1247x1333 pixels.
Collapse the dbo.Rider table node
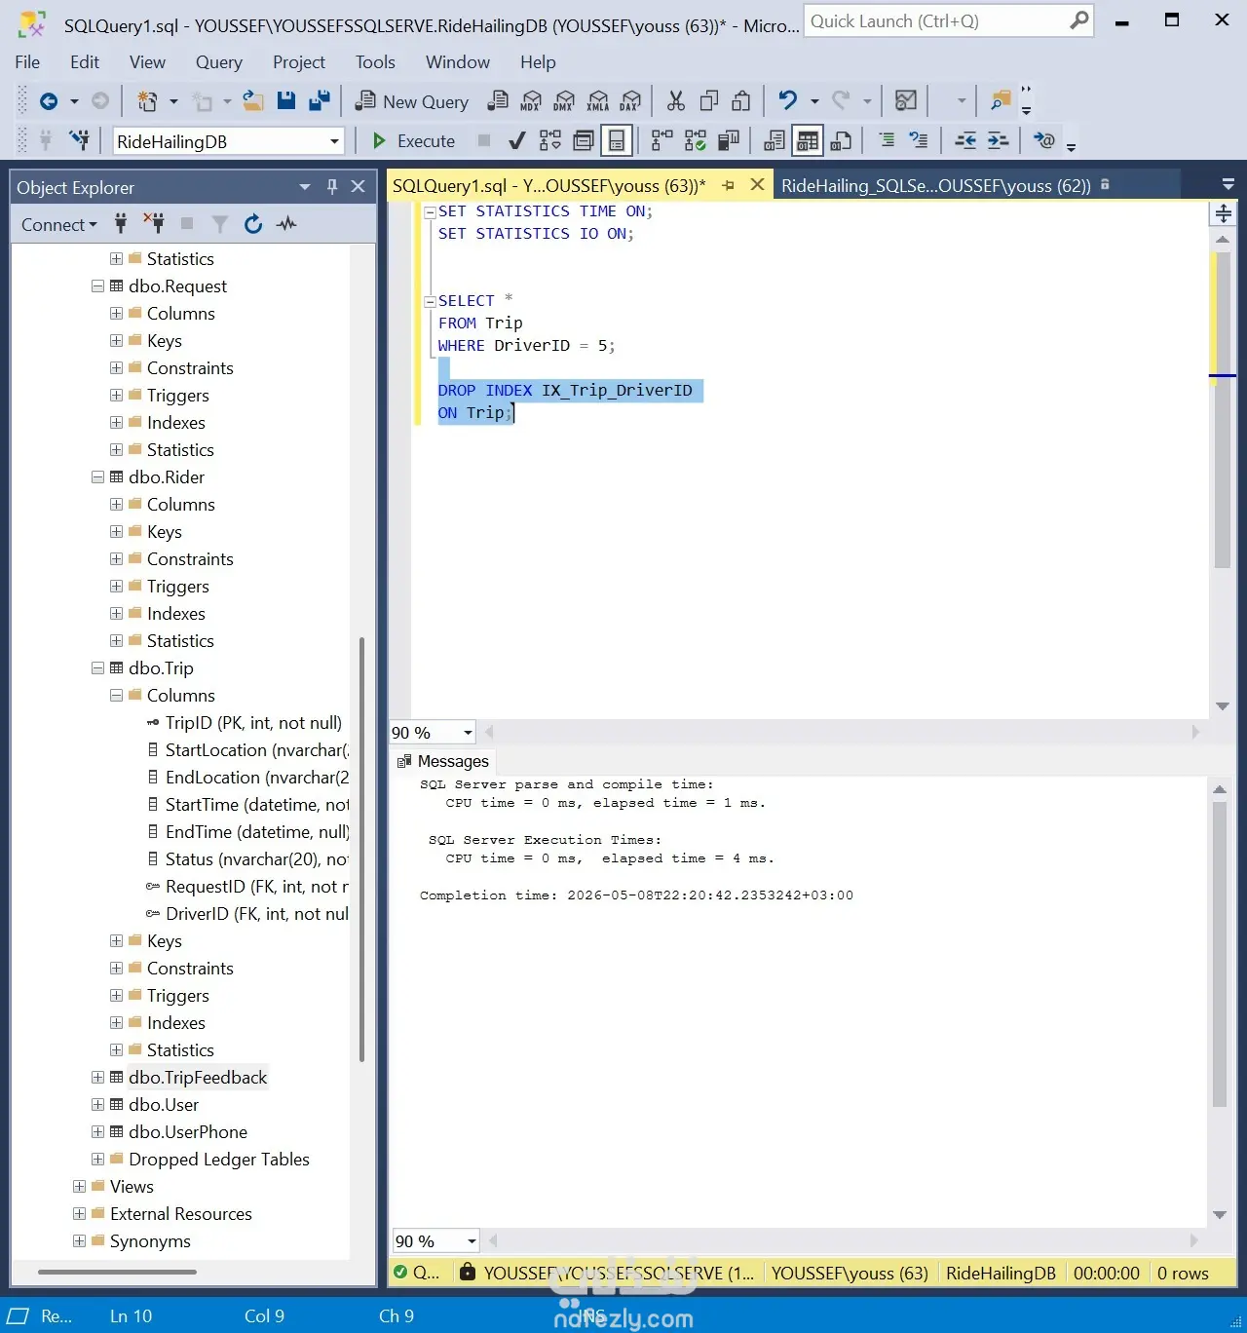click(97, 477)
